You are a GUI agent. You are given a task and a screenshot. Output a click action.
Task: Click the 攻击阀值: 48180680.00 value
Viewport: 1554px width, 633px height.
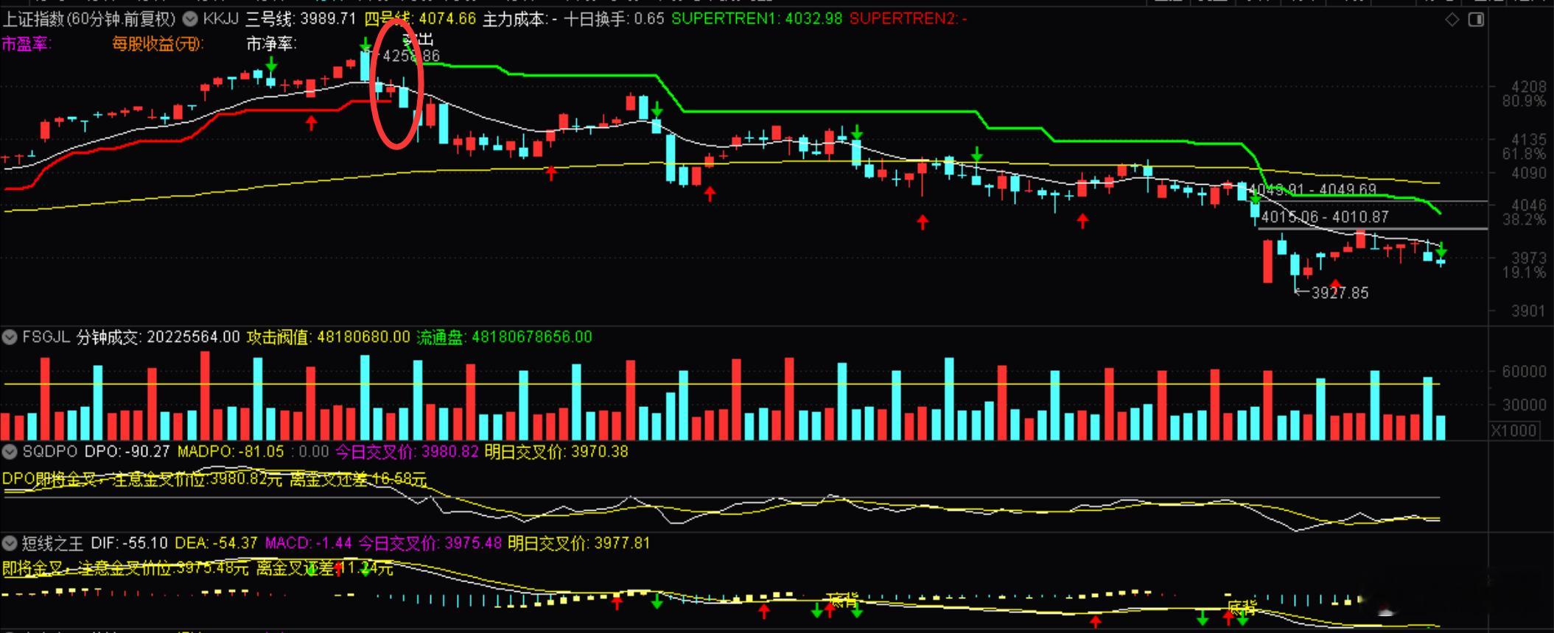pos(328,337)
